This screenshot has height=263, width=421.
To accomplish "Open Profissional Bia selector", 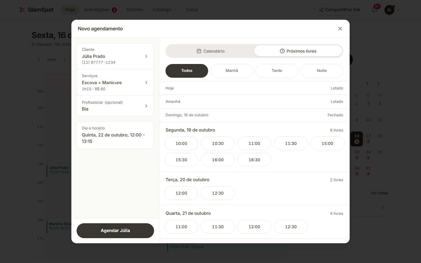I will tap(115, 106).
